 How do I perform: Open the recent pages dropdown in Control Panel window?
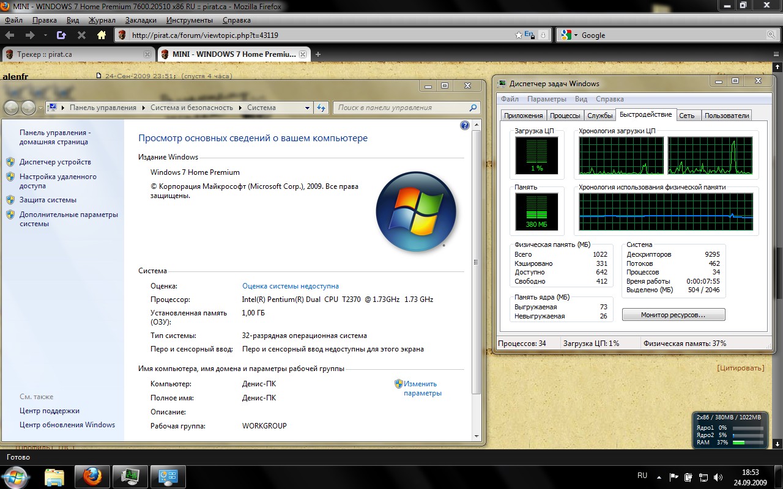tap(40, 108)
